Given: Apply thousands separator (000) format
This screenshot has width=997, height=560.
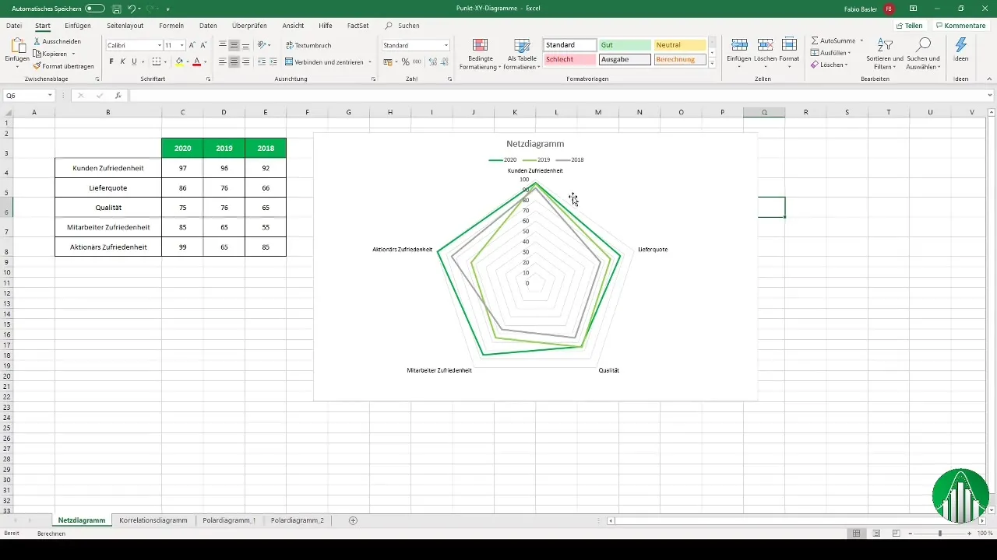Looking at the screenshot, I should pos(417,61).
